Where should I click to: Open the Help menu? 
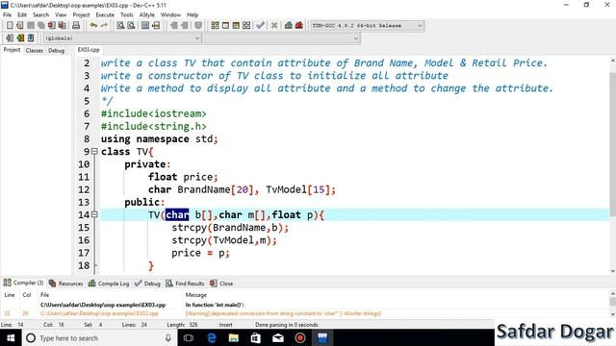pyautogui.click(x=192, y=14)
